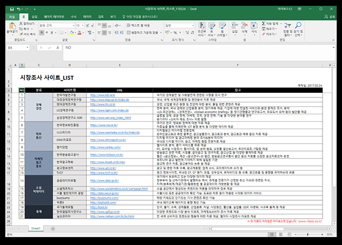Toggle middle vertical alignment
Image resolution: width=342 pixels, height=245 pixels.
(104, 25)
